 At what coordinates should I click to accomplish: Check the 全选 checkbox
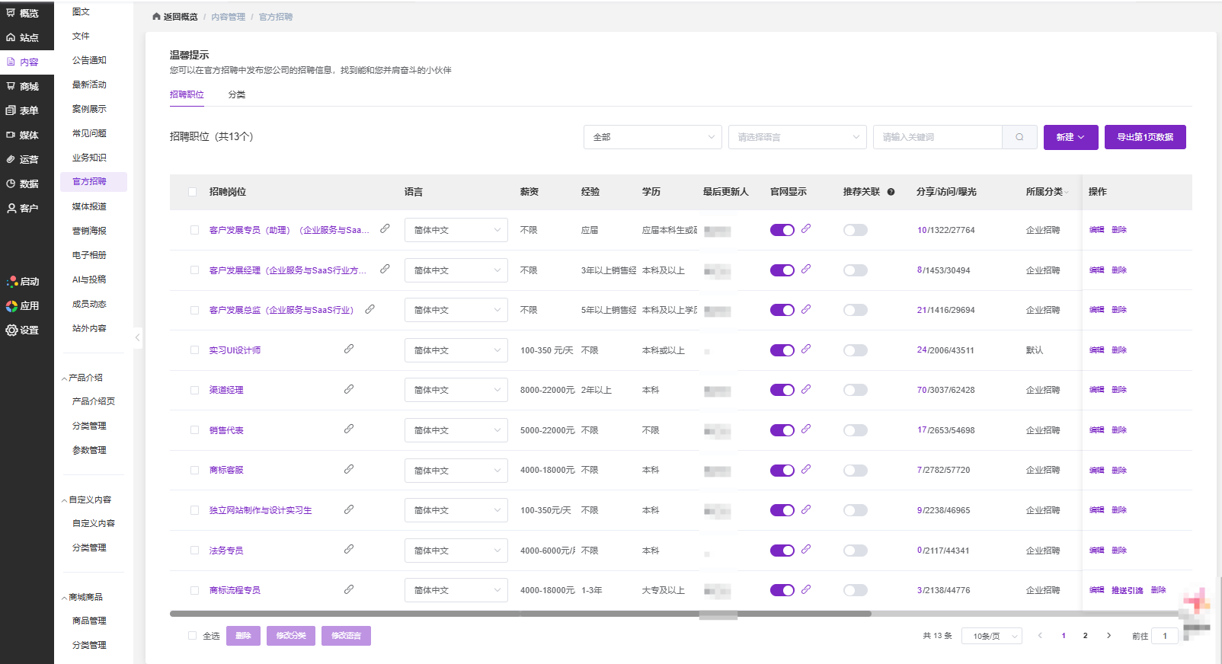click(x=192, y=636)
